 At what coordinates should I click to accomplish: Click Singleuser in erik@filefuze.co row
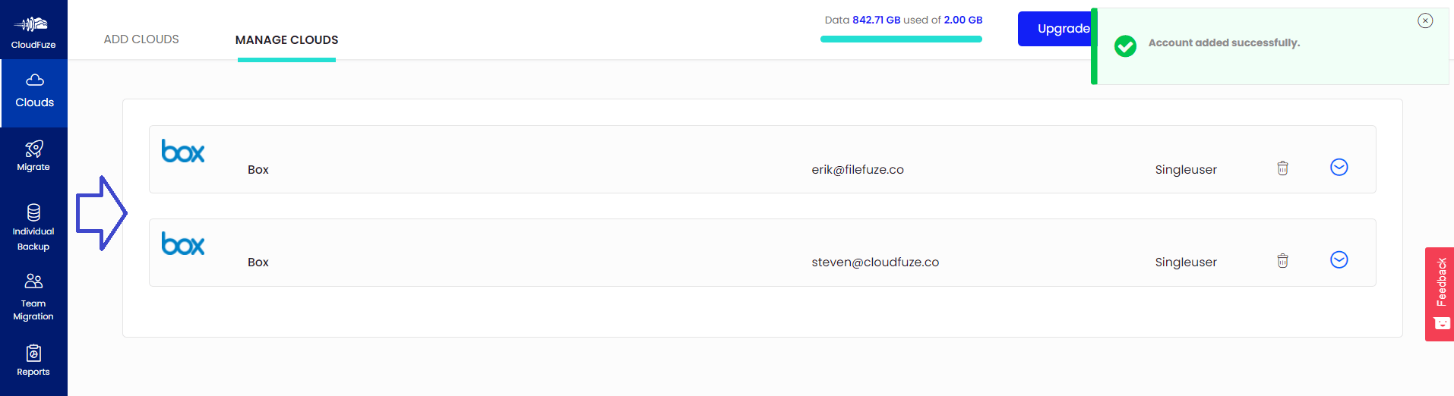pos(1186,170)
